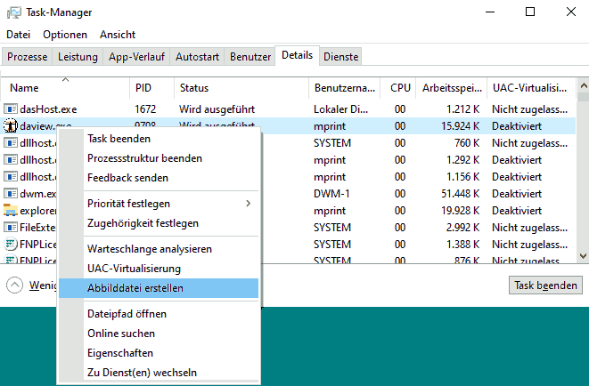
Task: Click PID value 1672
Action: pyautogui.click(x=145, y=109)
